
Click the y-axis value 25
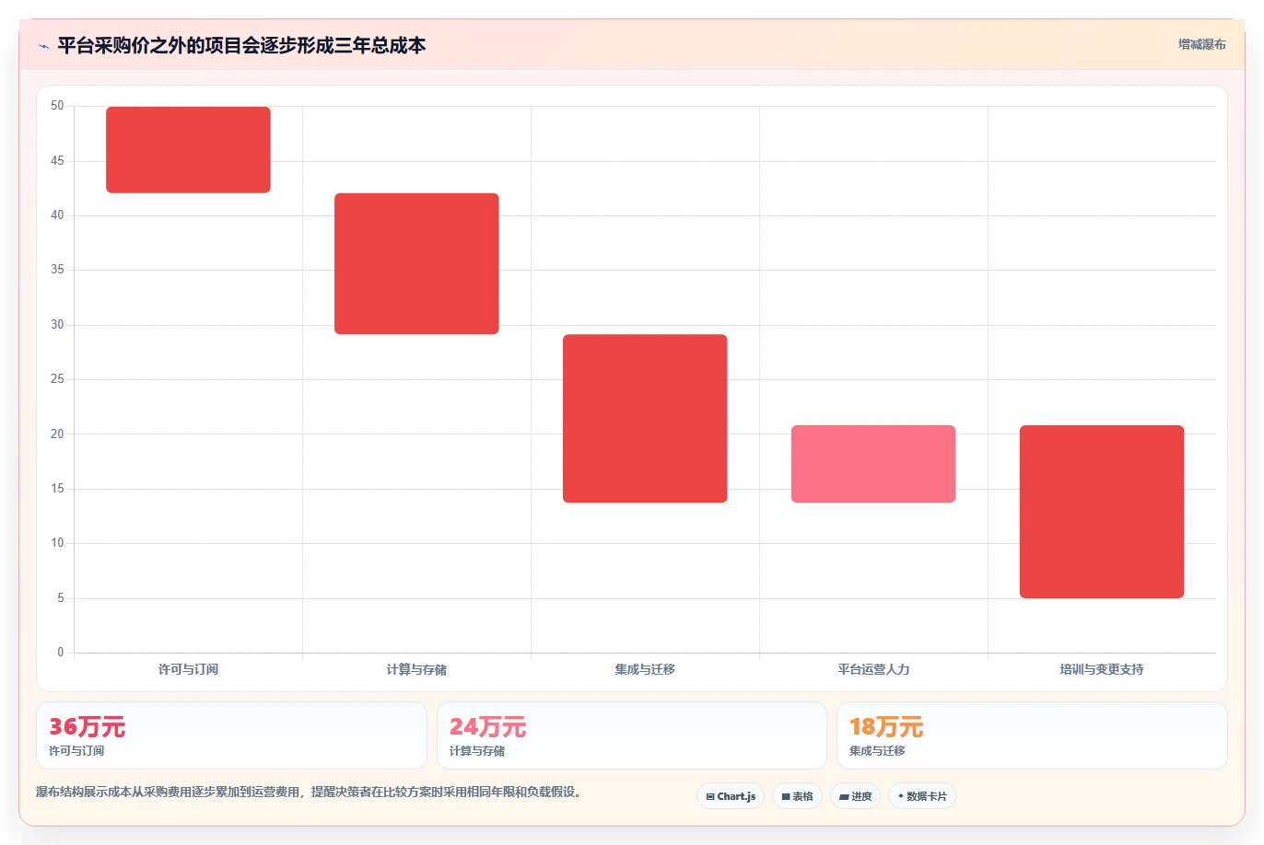tap(57, 379)
